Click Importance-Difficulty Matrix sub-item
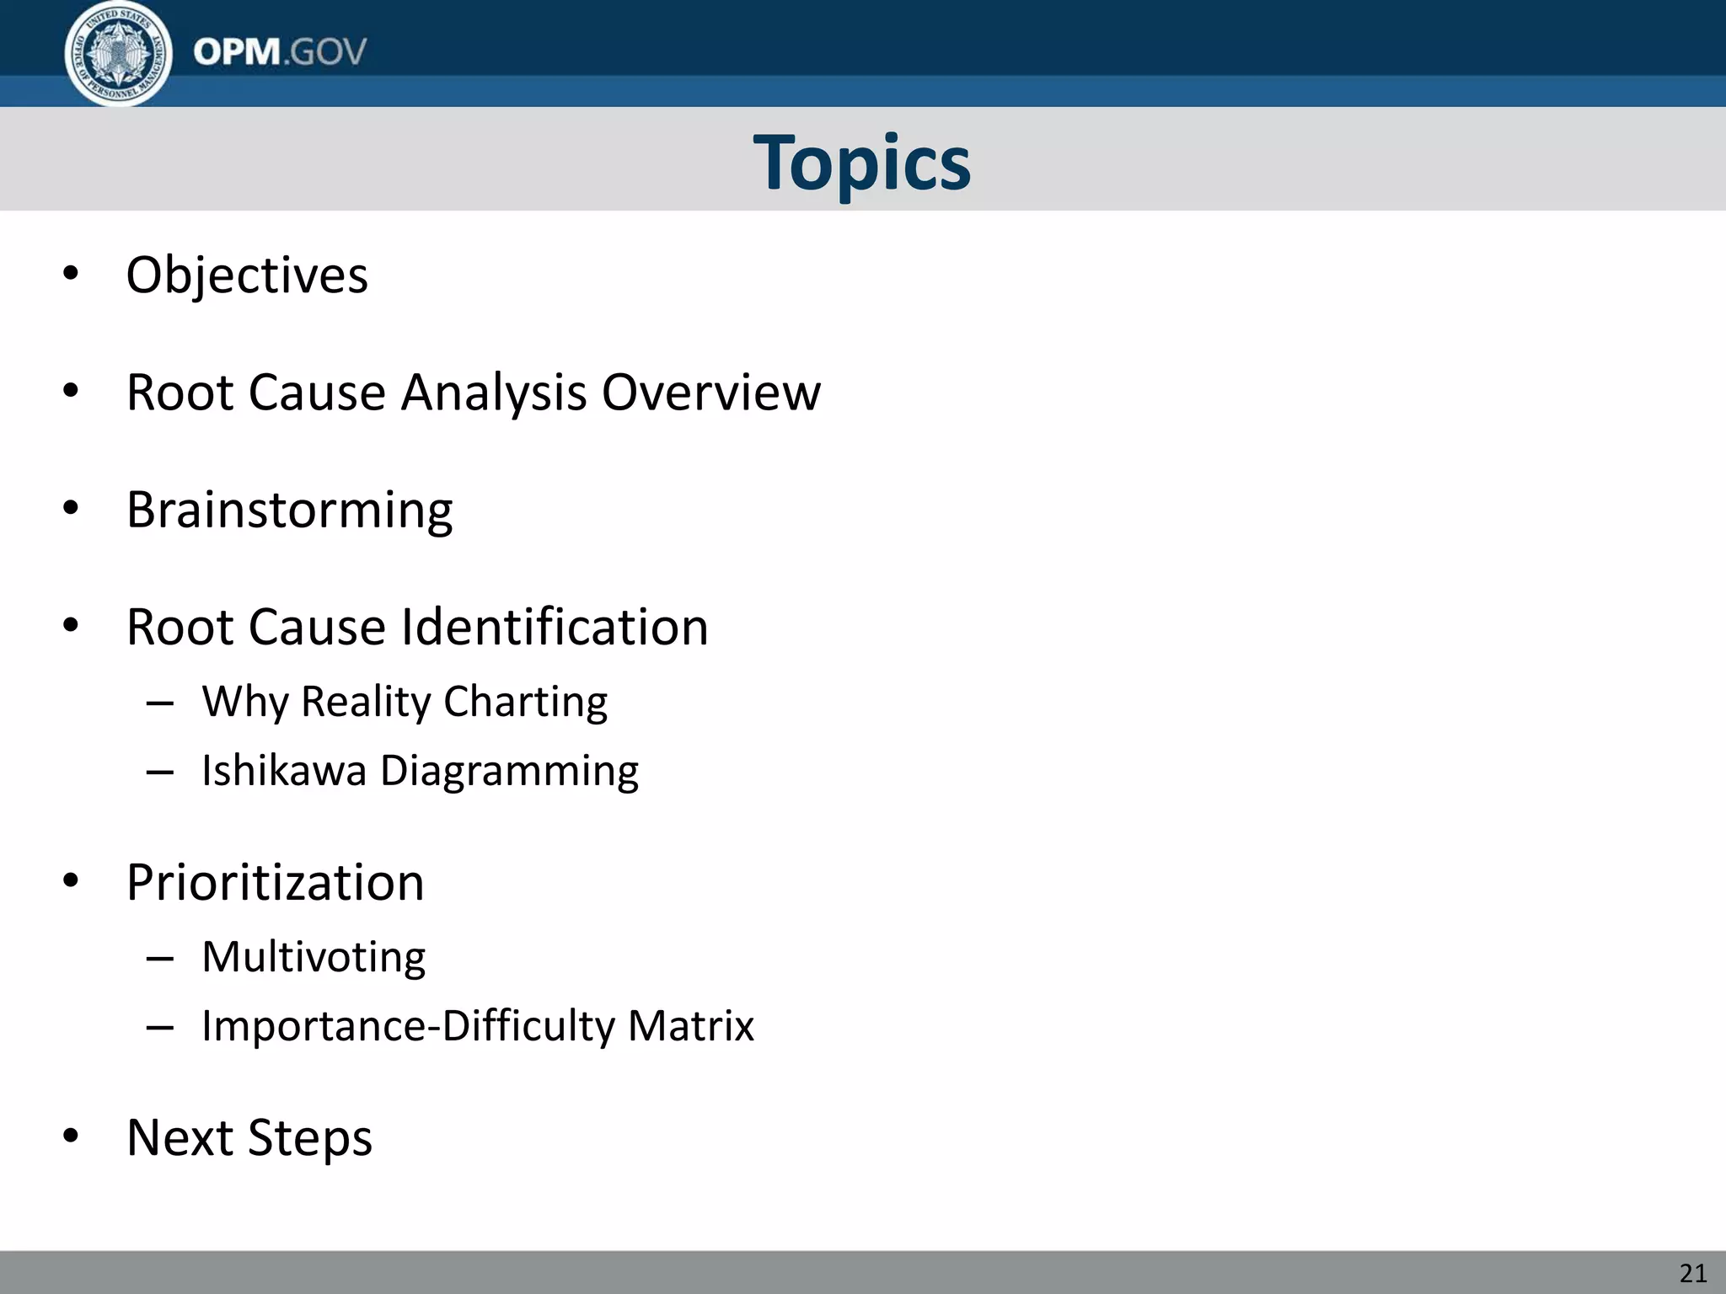The width and height of the screenshot is (1726, 1294). (478, 1025)
